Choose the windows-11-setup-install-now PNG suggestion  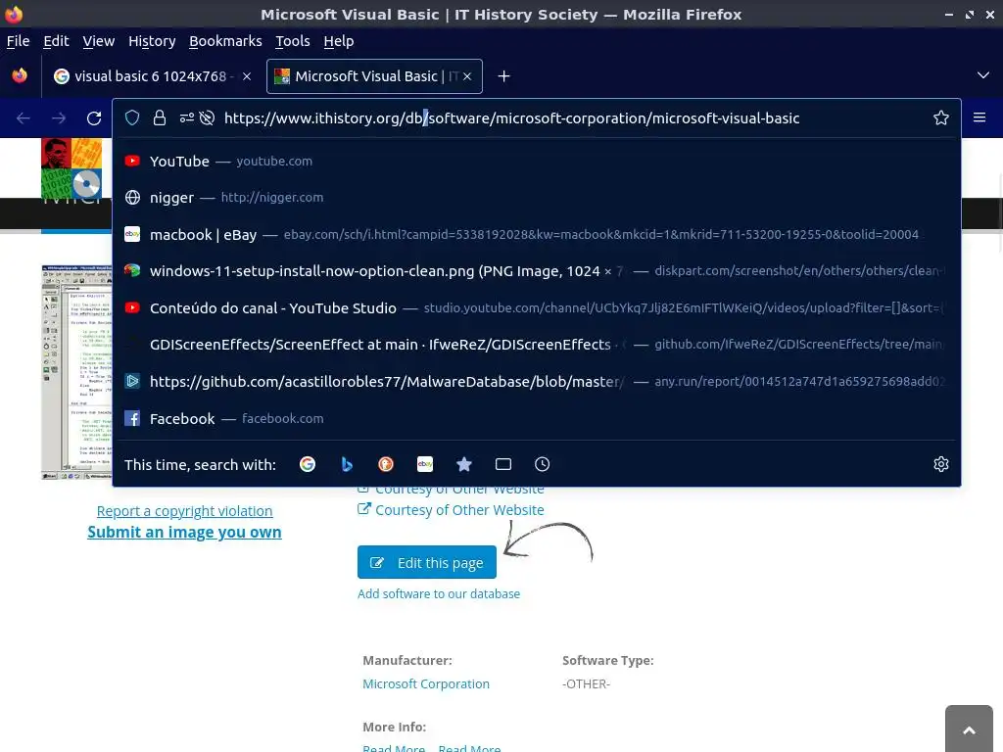(536, 271)
